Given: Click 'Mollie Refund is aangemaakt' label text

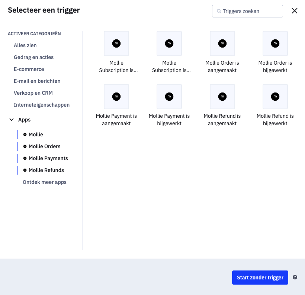Looking at the screenshot, I should (222, 120).
